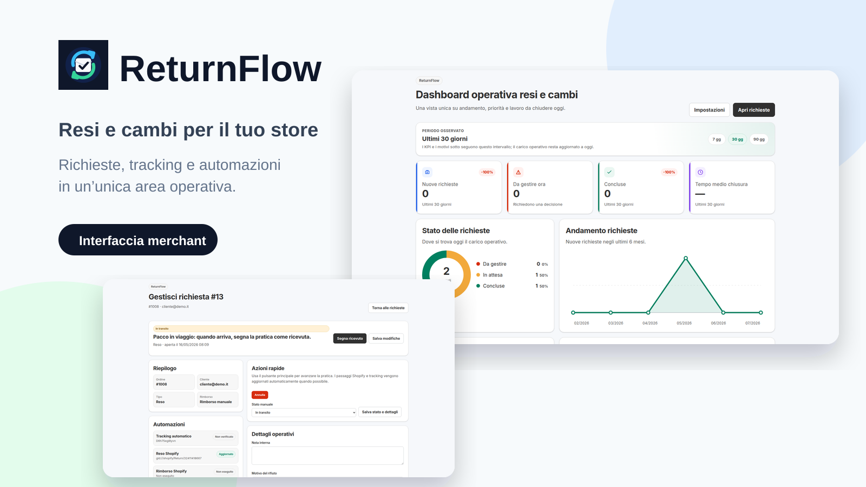The height and width of the screenshot is (487, 866).
Task: Click the Ultimi 30 giorni period heading
Action: [x=445, y=139]
